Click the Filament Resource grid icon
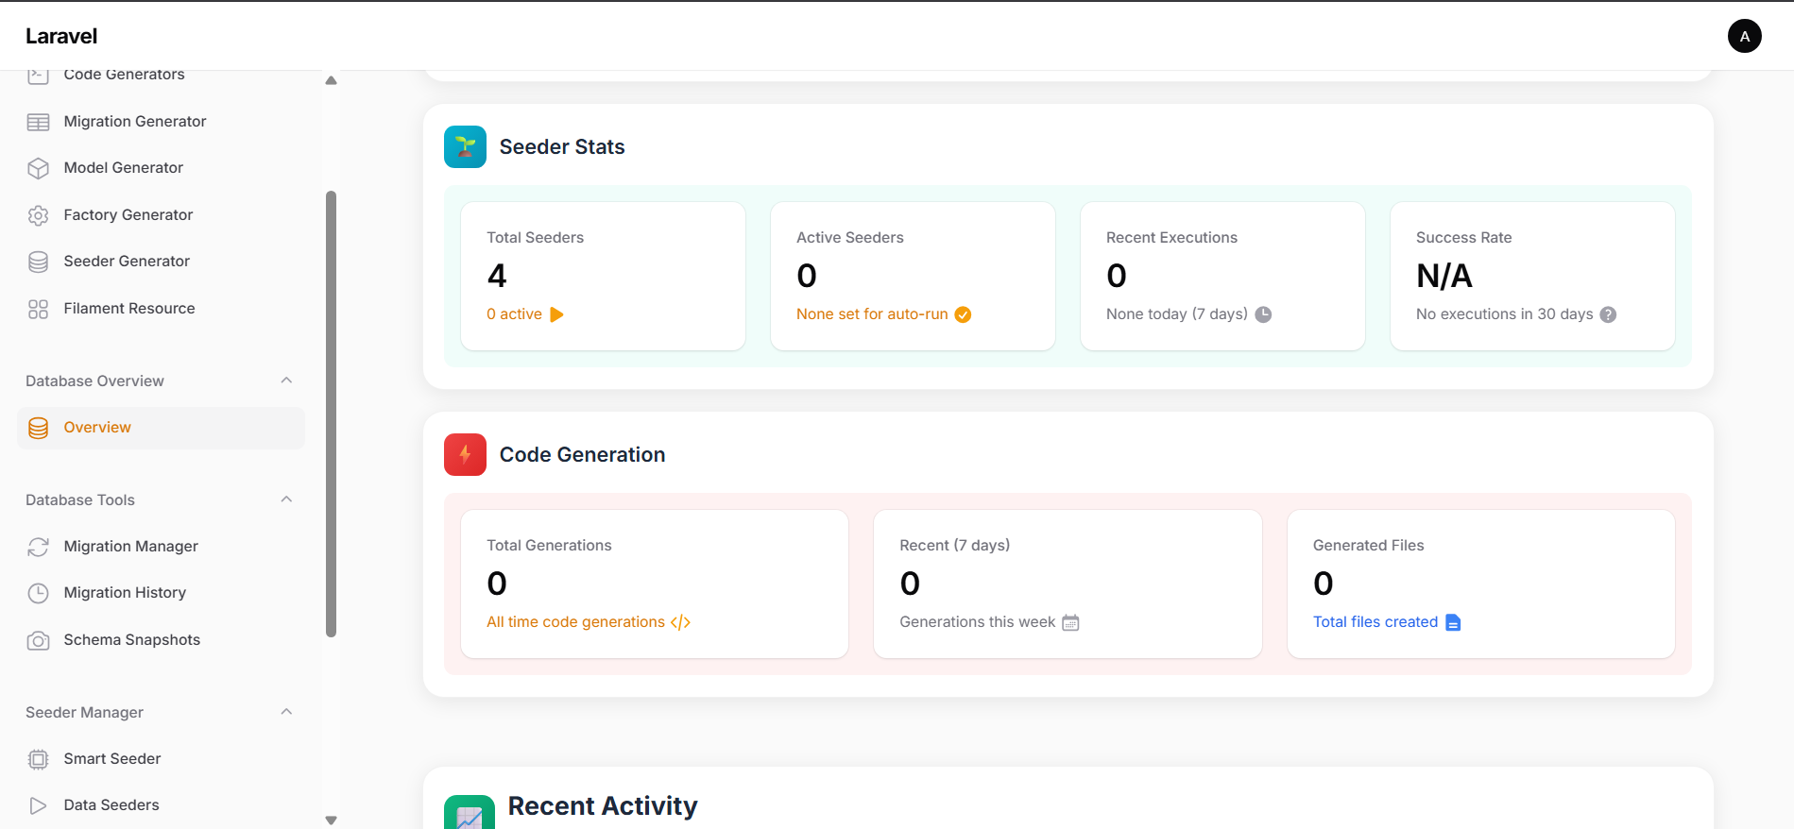1794x829 pixels. [x=38, y=309]
